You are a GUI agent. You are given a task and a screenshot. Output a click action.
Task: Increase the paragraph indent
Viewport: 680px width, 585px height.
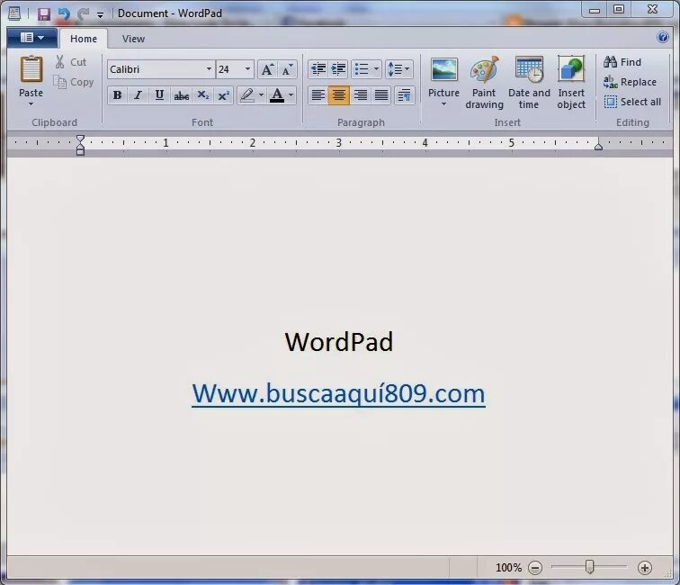click(338, 69)
